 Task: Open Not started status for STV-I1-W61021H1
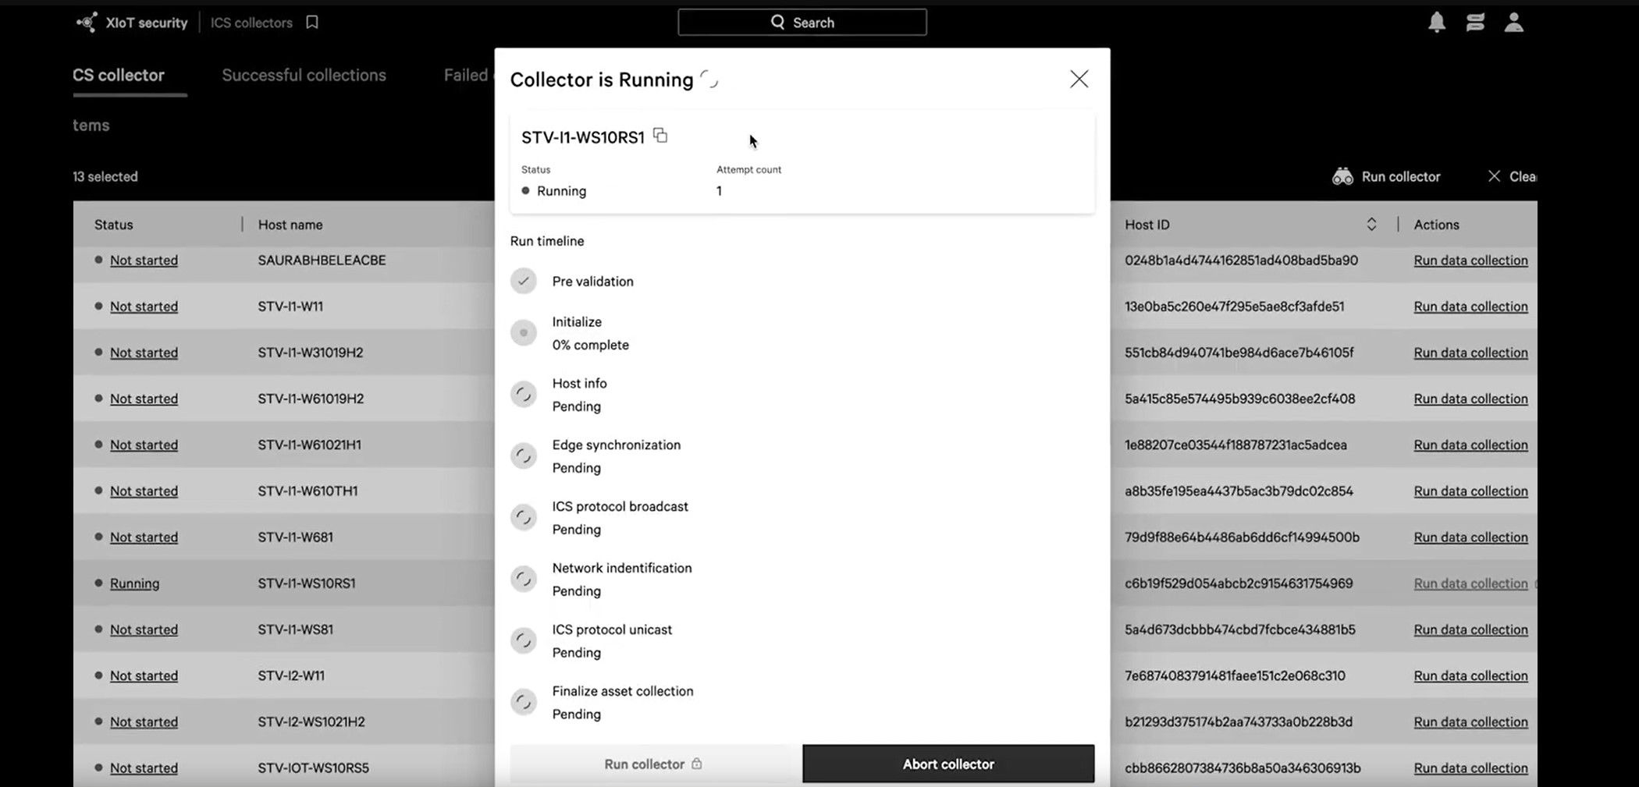point(144,445)
